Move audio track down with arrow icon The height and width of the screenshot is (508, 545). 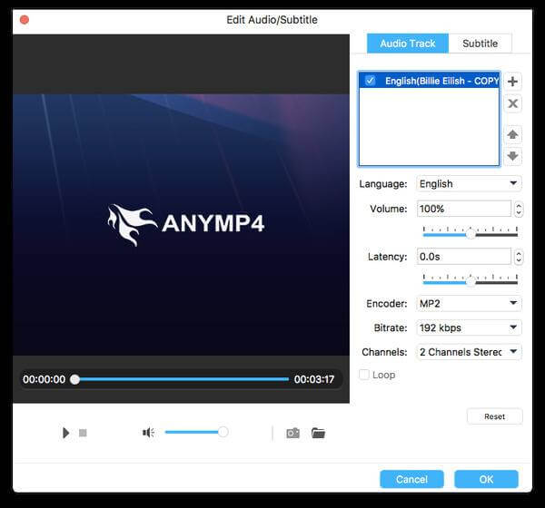pyautogui.click(x=512, y=156)
